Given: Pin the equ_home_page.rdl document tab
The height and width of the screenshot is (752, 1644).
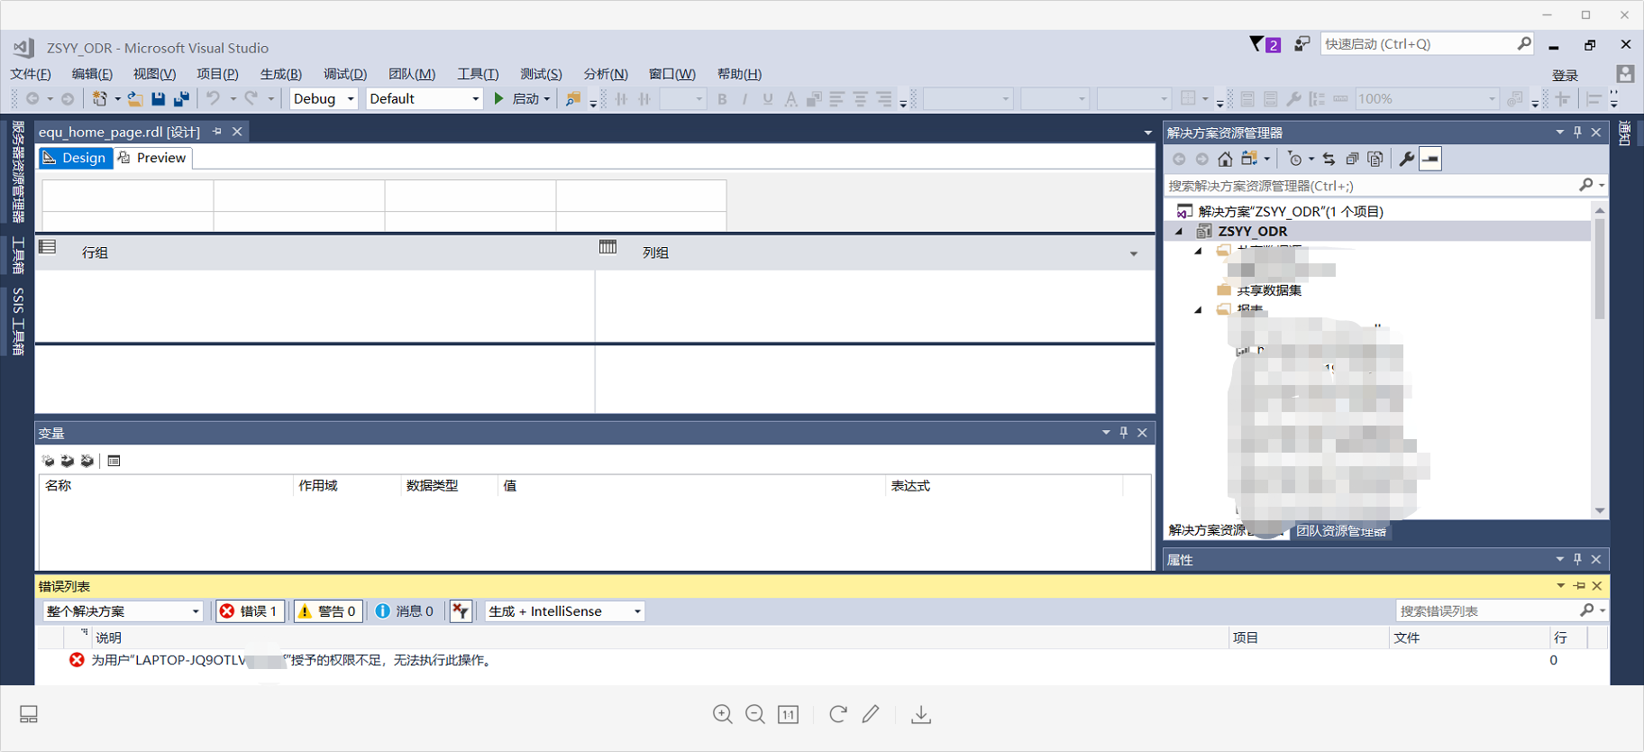Looking at the screenshot, I should tap(217, 132).
